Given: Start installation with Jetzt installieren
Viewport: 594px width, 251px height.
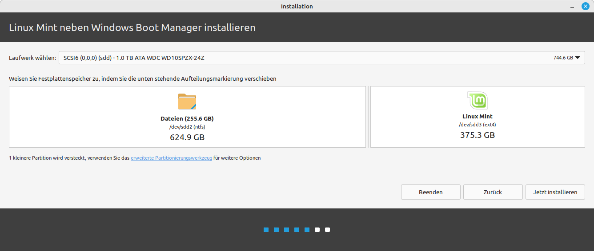Looking at the screenshot, I should pos(555,192).
